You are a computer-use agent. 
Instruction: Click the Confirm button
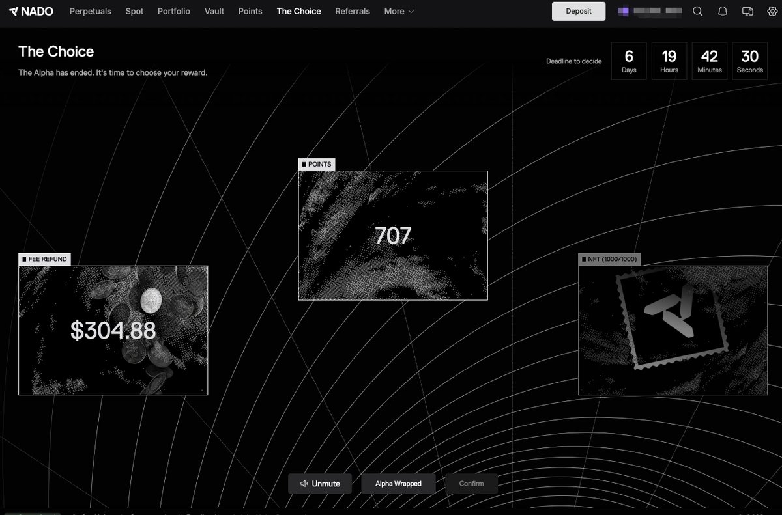coord(471,484)
